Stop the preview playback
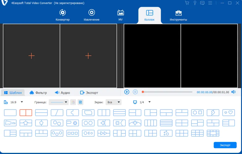This screenshot has height=154, width=242. 135,92
